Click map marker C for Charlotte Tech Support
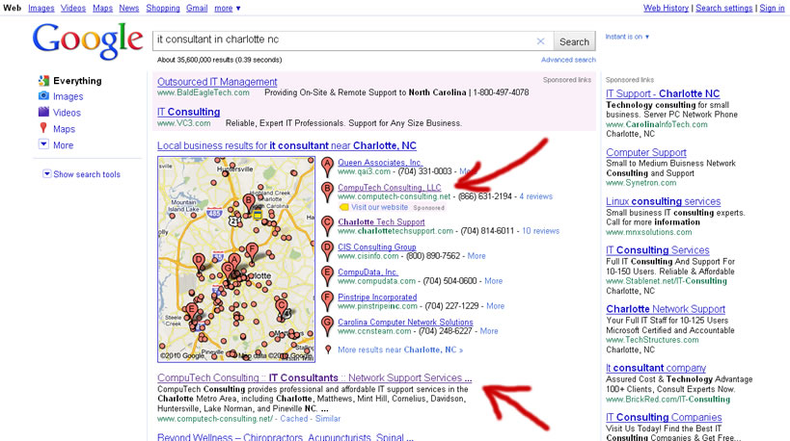Image resolution: width=790 pixels, height=441 pixels. click(x=328, y=225)
